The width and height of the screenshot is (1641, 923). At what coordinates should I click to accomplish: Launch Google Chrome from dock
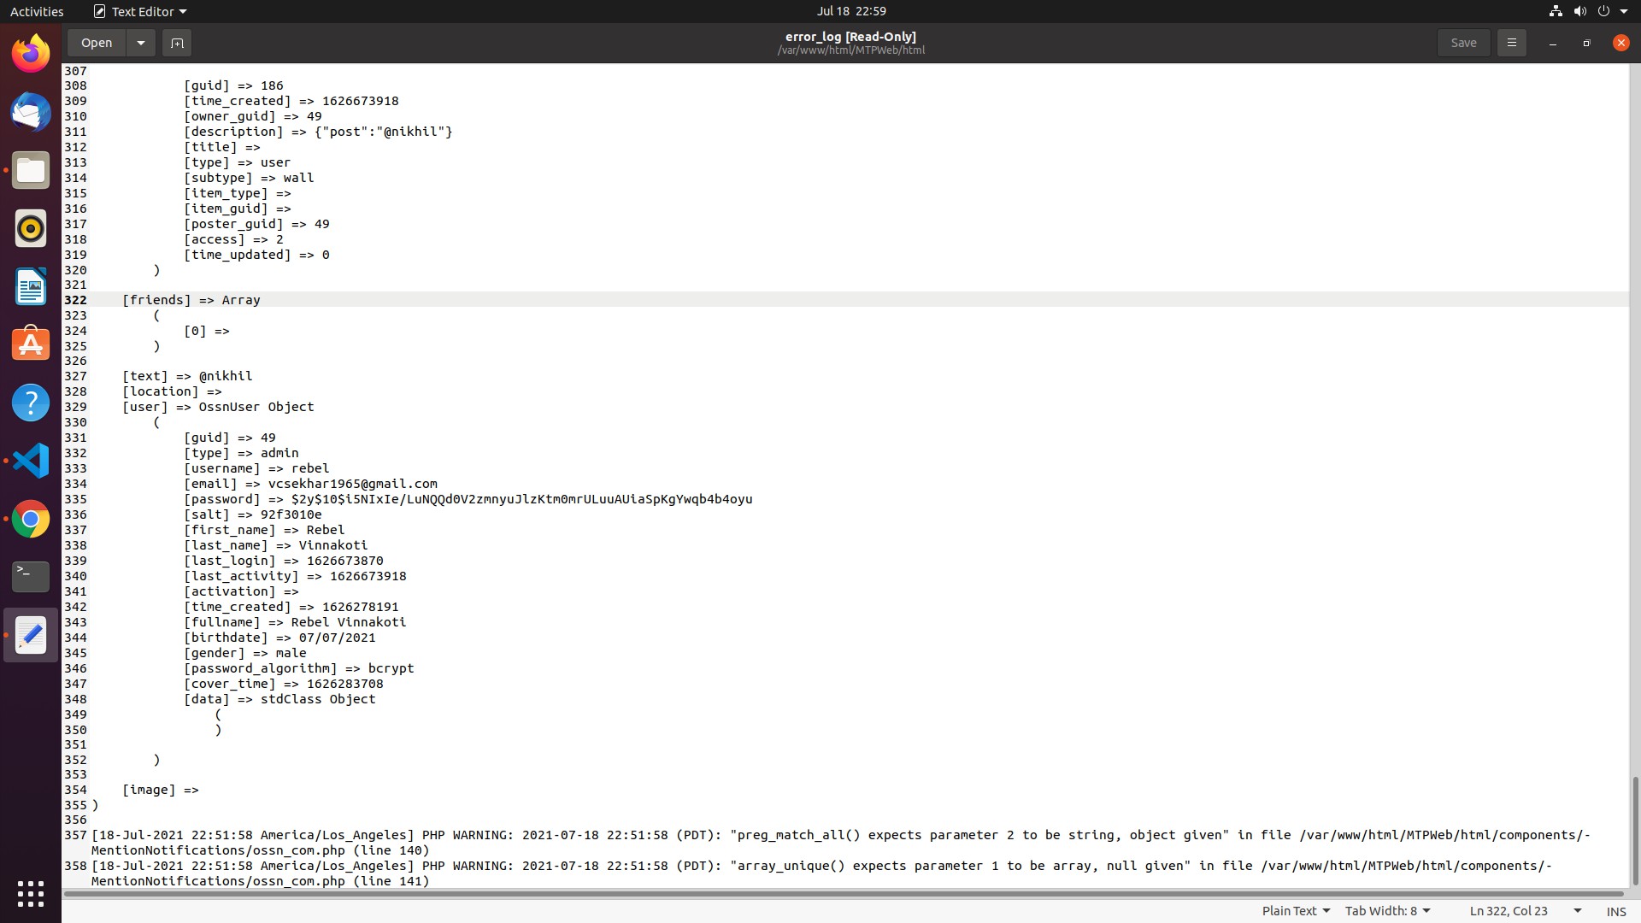pyautogui.click(x=31, y=520)
